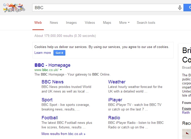
Task: Open the BBC News sitelink
Action: [52, 82]
